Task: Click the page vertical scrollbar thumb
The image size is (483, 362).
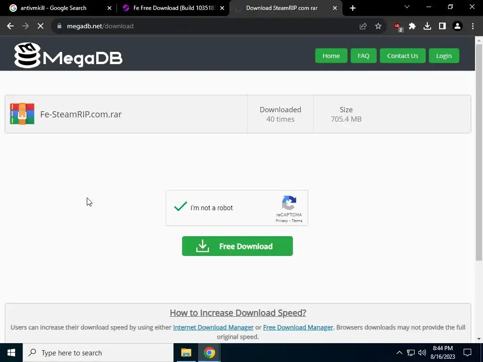Action: (479, 152)
